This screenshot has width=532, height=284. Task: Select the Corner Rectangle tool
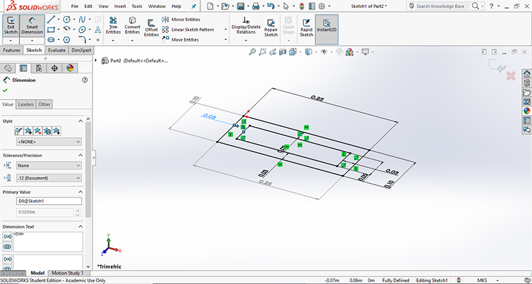pos(51,29)
